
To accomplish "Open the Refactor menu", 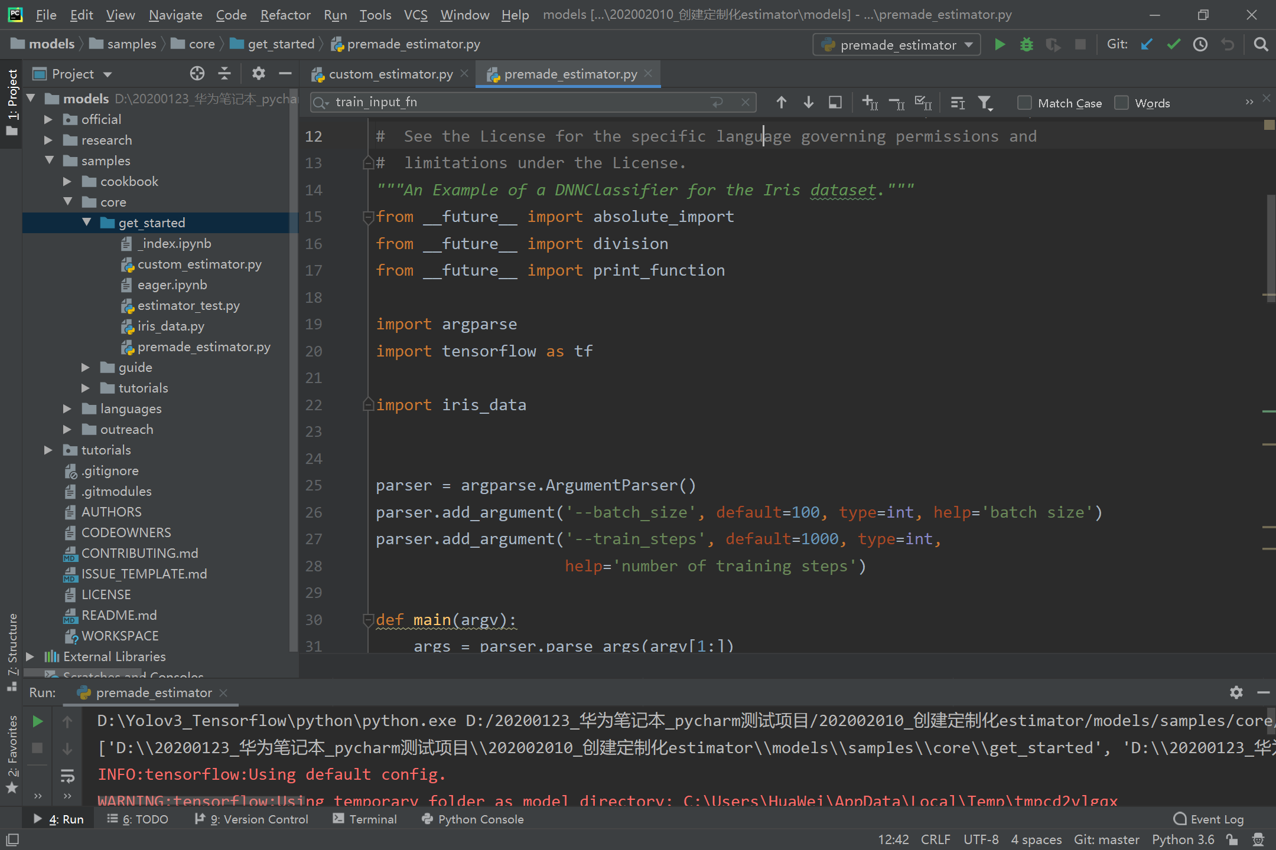I will coord(285,15).
